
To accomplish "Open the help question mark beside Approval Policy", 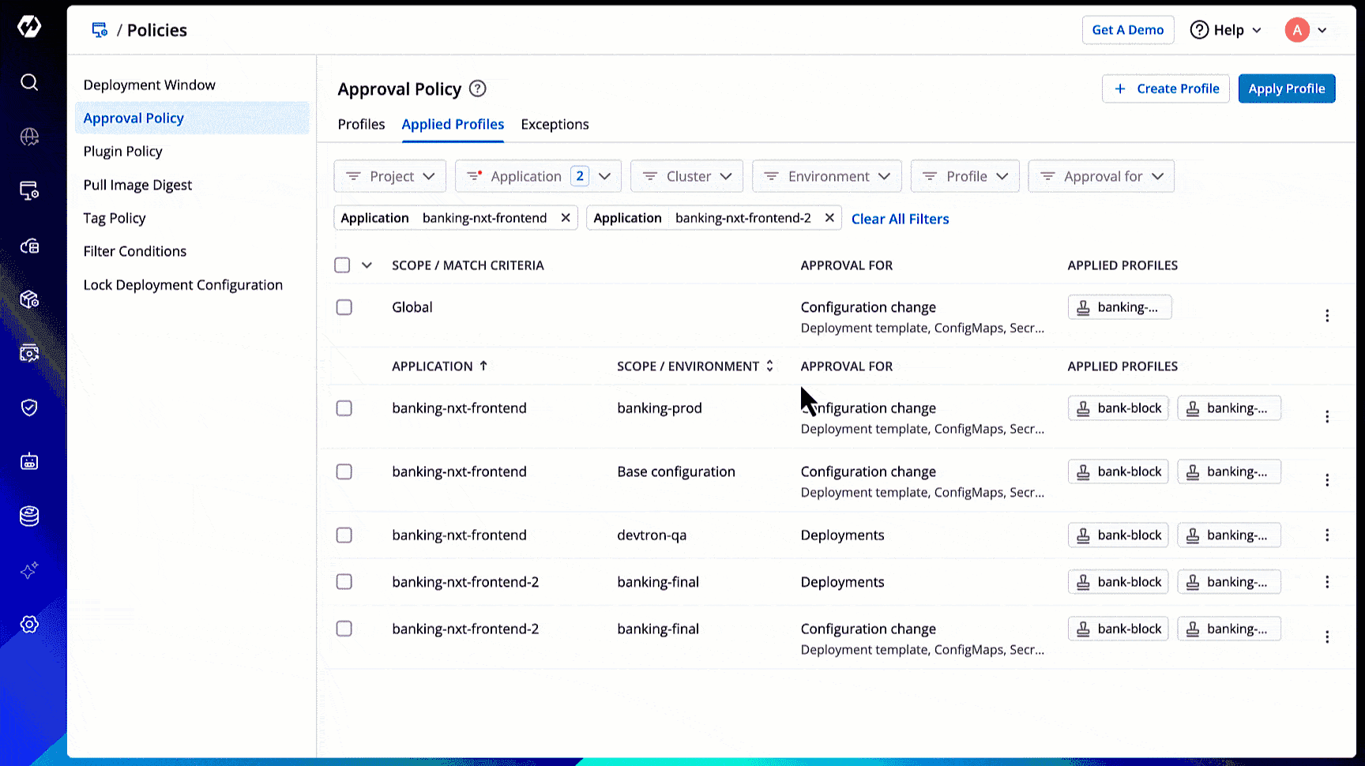I will click(478, 88).
